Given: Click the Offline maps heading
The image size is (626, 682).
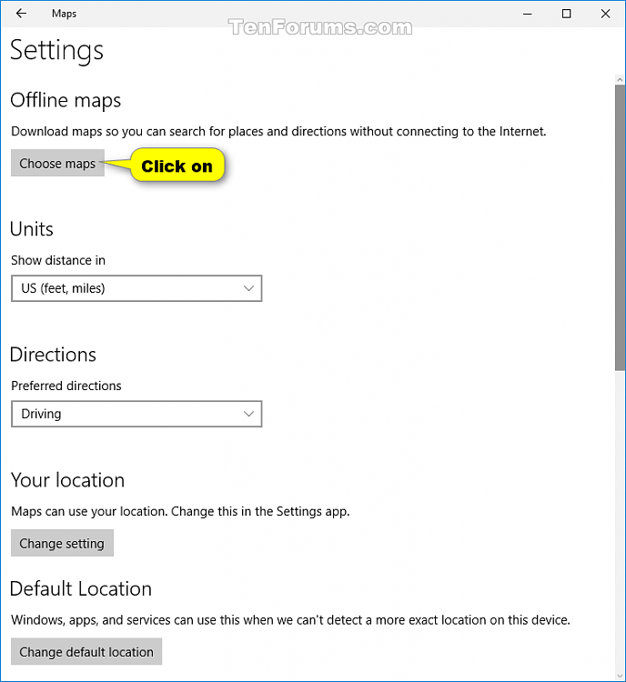Looking at the screenshot, I should 66,100.
